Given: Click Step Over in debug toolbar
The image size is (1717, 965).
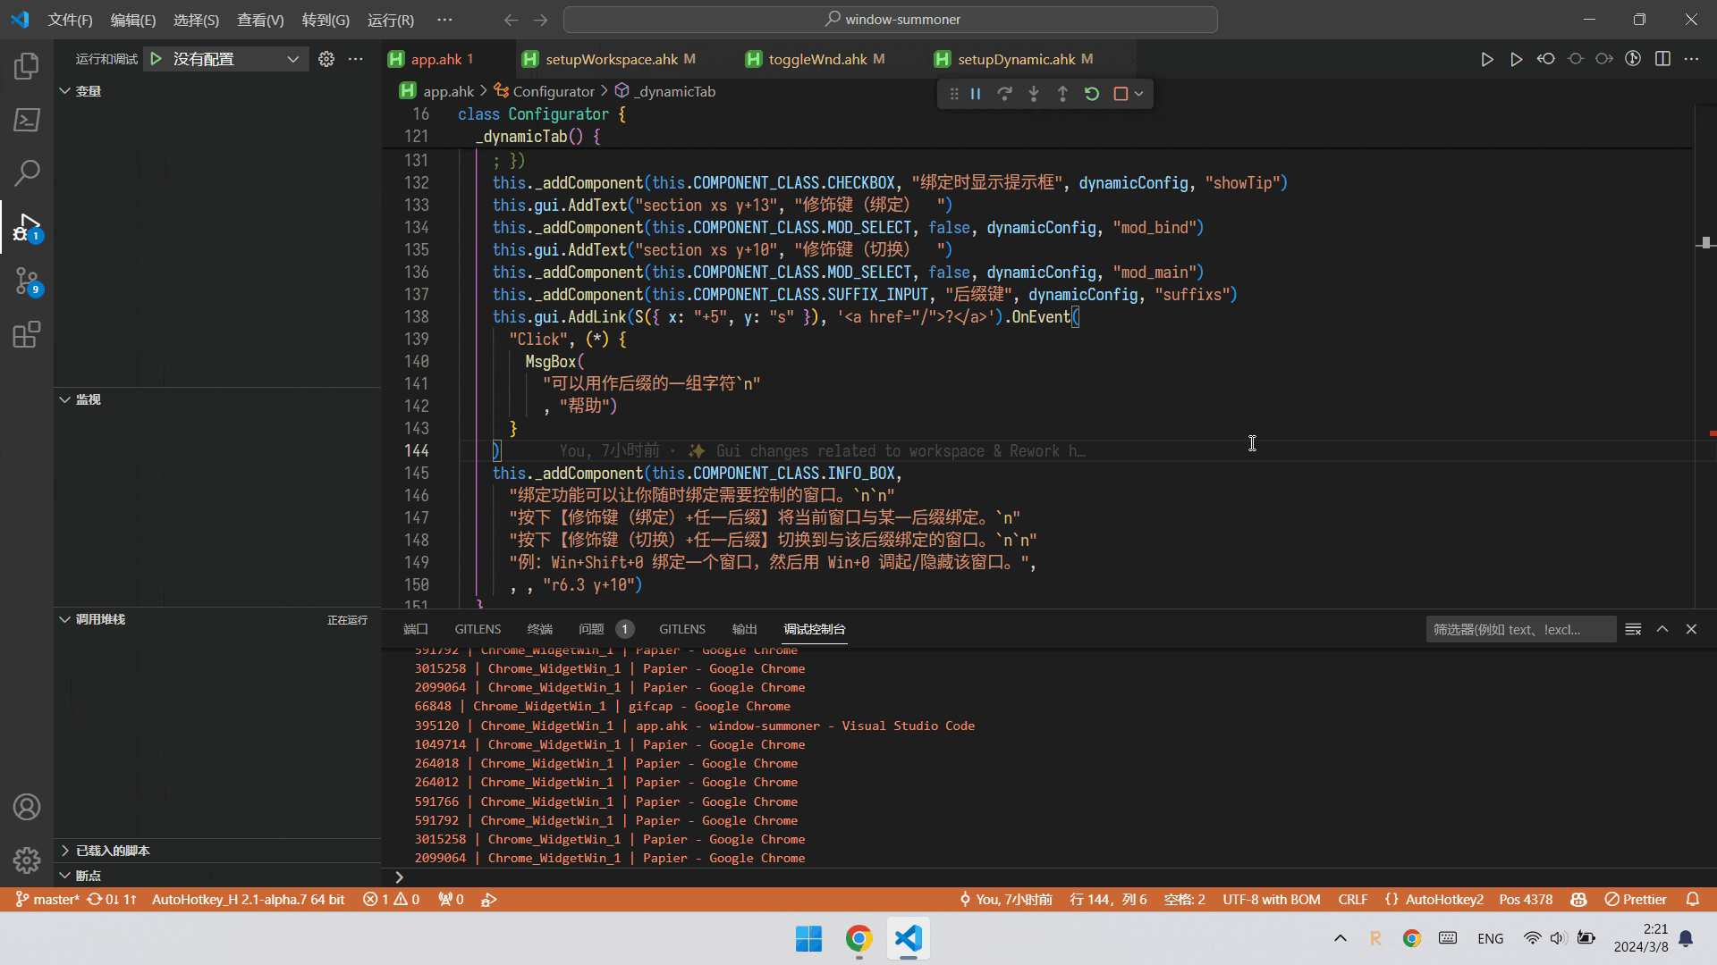Looking at the screenshot, I should pyautogui.click(x=1004, y=94).
